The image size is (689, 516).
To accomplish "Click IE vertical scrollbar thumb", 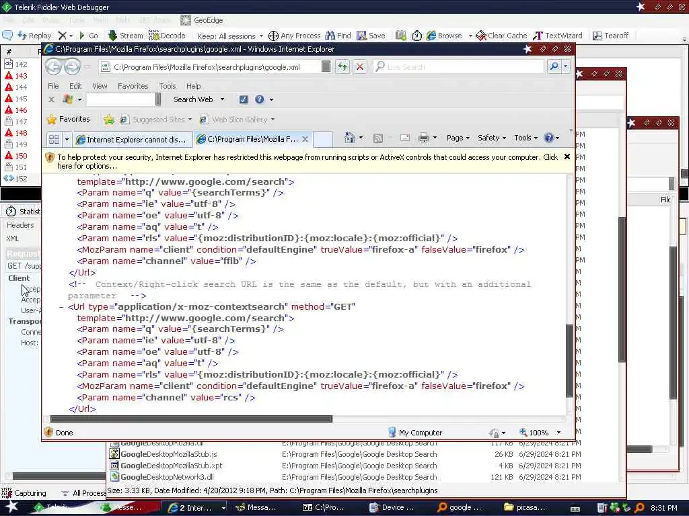I will click(569, 361).
